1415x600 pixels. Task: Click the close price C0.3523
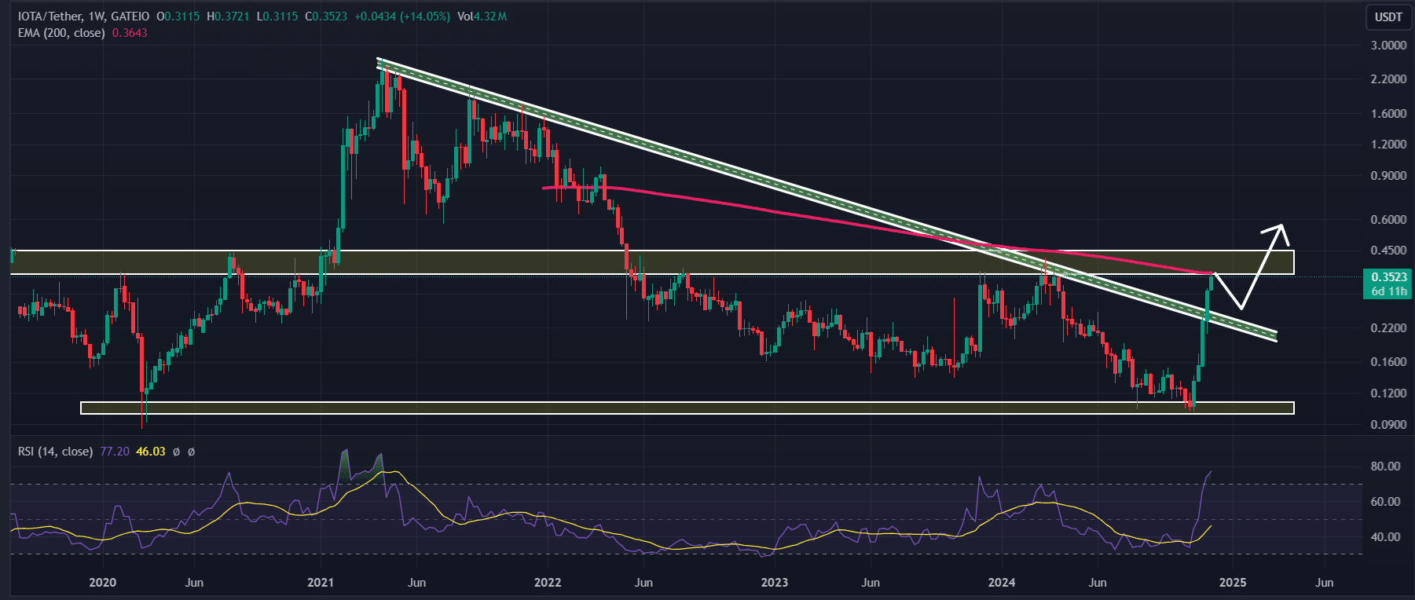(x=326, y=16)
